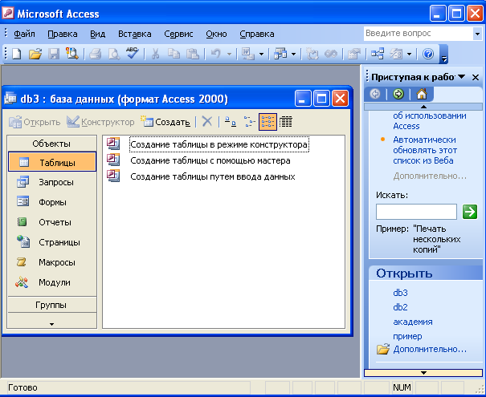Click the task pane Back arrow
Viewport: 486px width, 397px height.
(375, 94)
